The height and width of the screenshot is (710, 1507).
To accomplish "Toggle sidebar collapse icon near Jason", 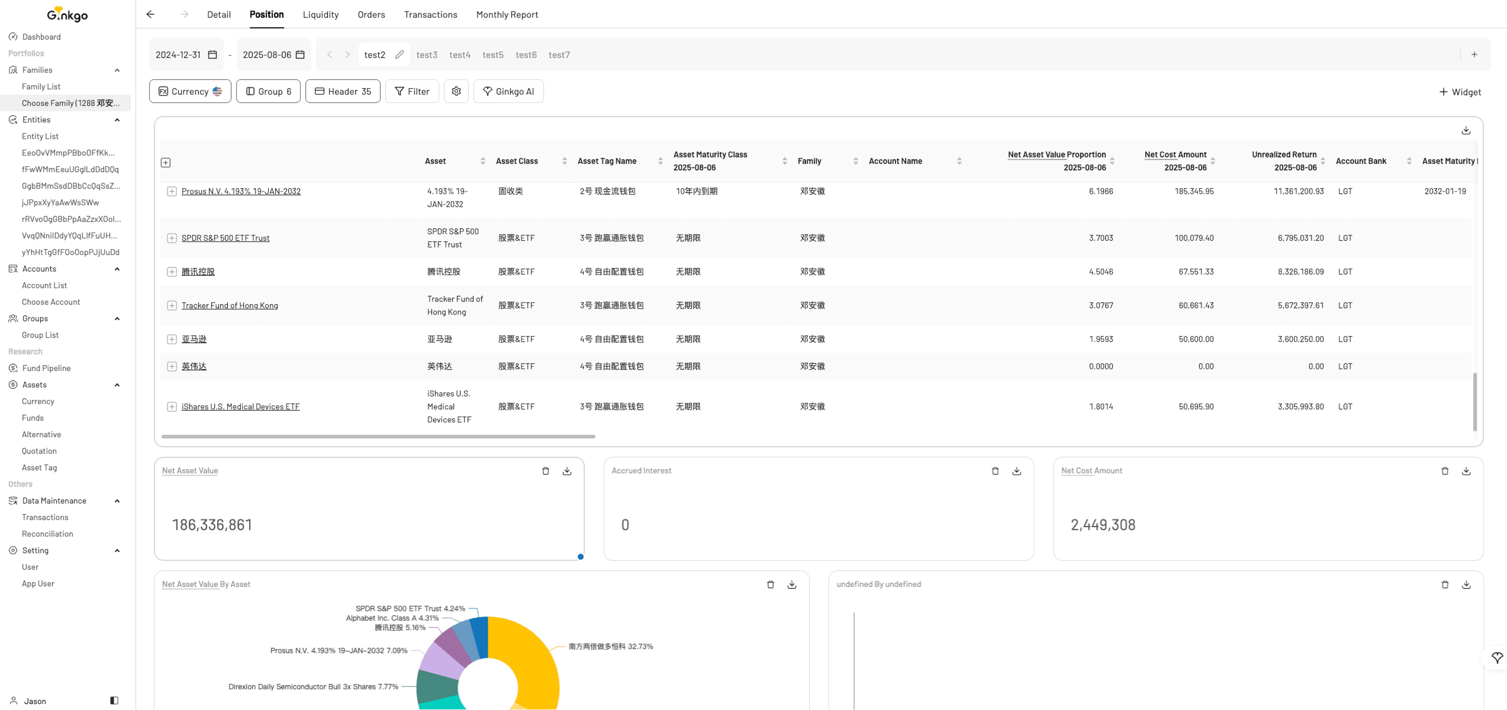I will tap(114, 701).
